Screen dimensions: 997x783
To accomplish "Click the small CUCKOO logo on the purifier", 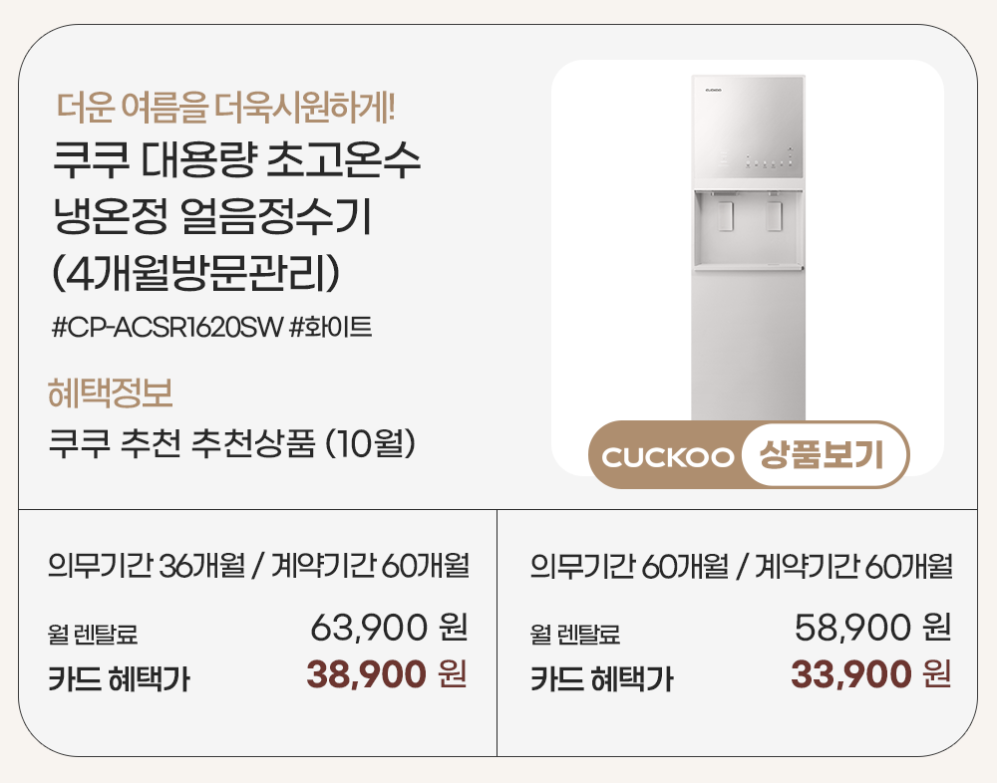I will [713, 89].
